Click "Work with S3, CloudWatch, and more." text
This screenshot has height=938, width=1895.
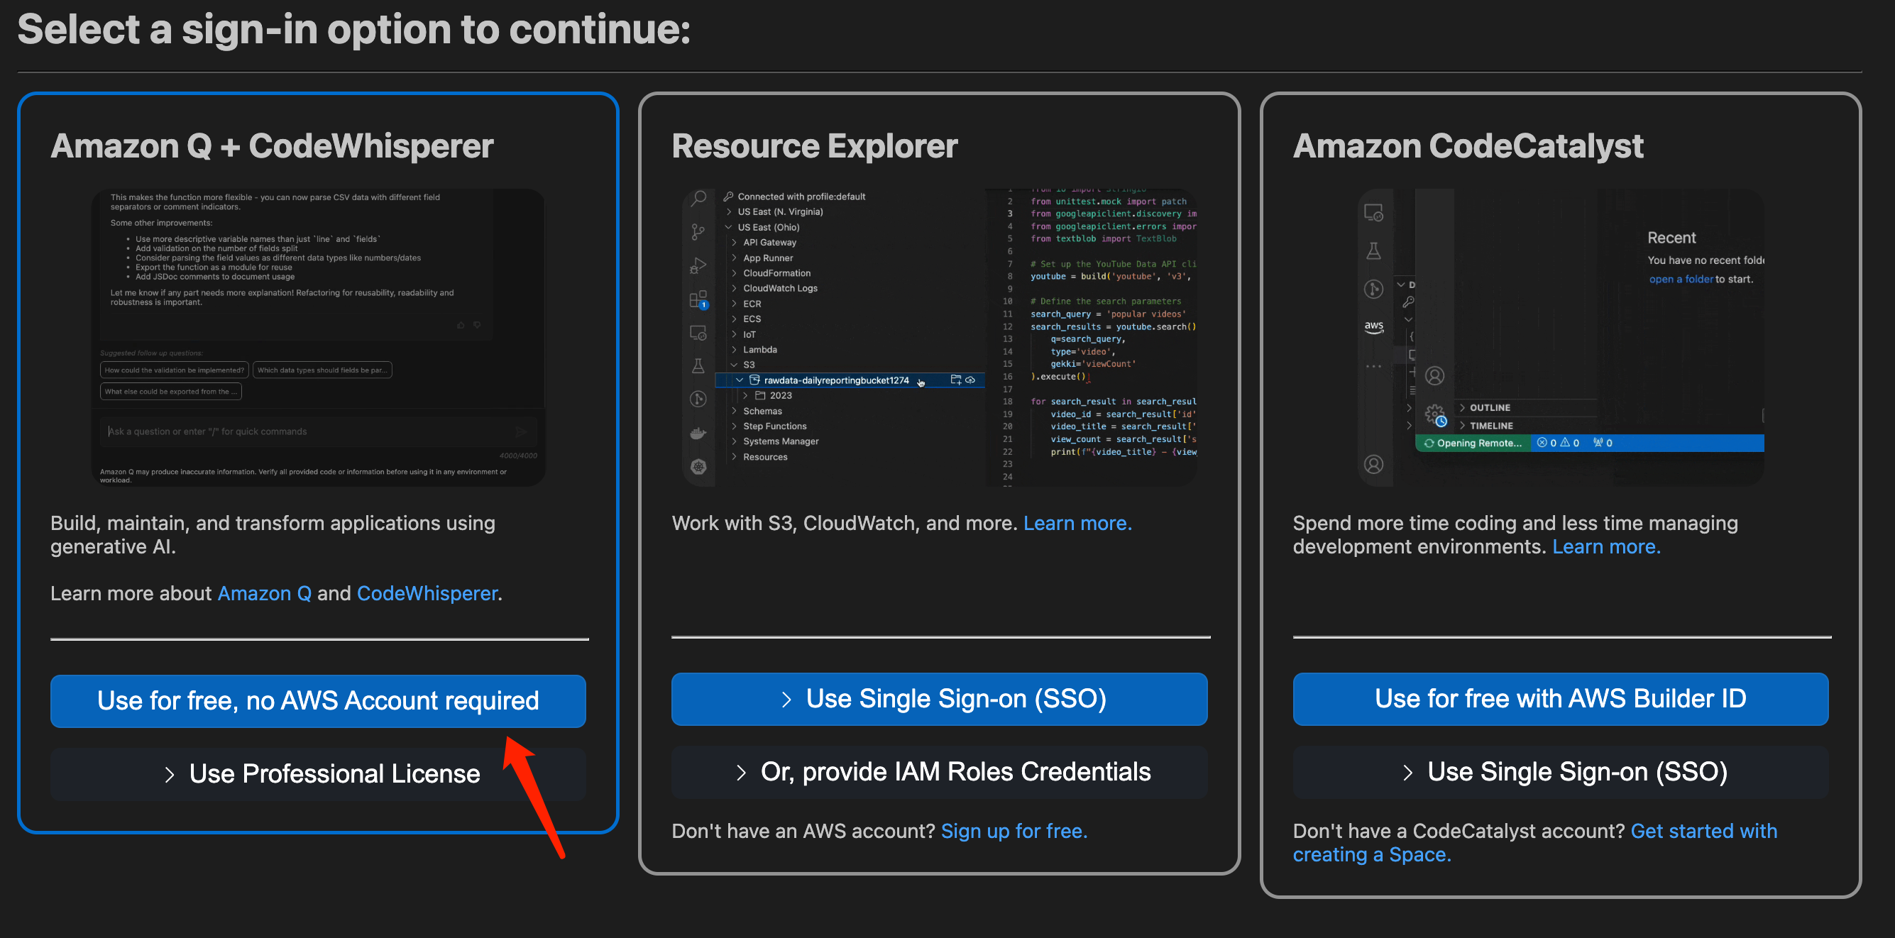tap(845, 523)
